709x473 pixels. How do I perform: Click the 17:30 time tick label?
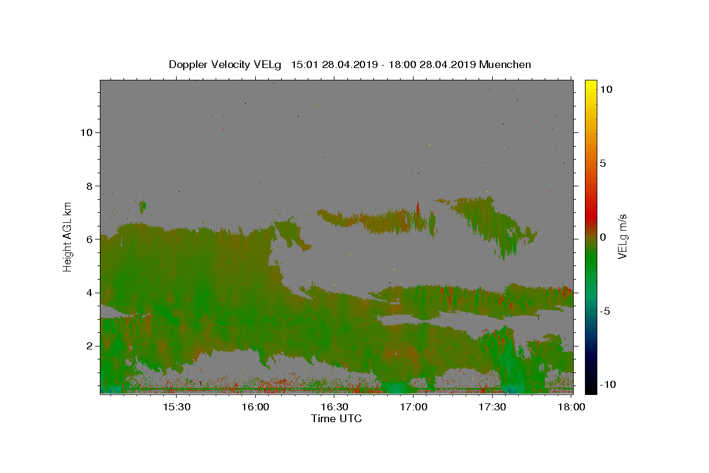(x=492, y=407)
